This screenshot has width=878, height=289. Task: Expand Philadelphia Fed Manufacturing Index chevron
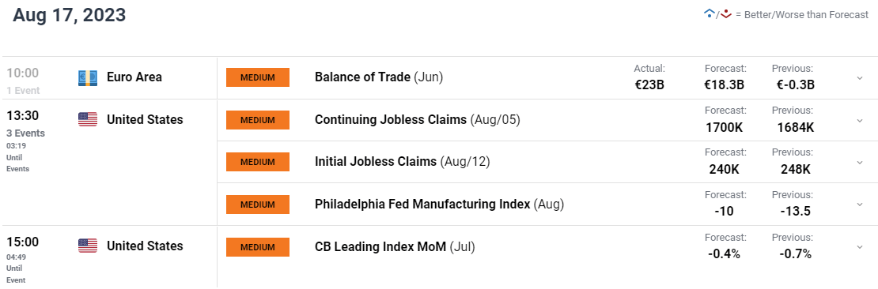pos(860,204)
